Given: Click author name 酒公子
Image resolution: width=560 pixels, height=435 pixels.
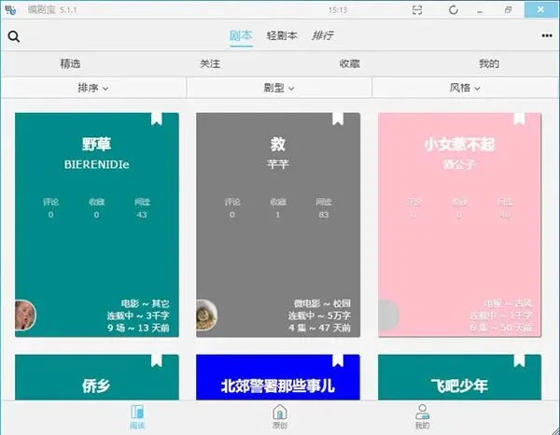Looking at the screenshot, I should click(x=459, y=164).
